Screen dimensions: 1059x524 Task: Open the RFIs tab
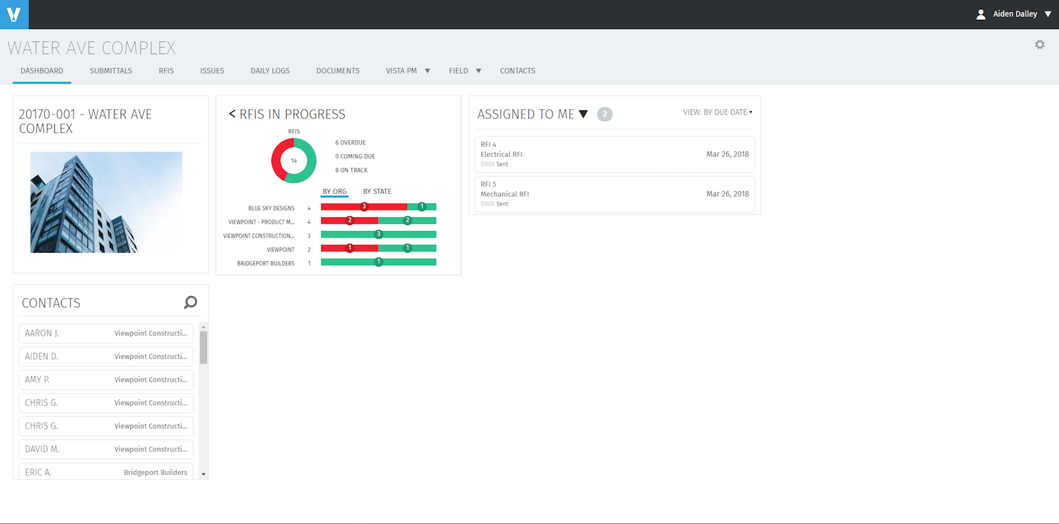[166, 71]
